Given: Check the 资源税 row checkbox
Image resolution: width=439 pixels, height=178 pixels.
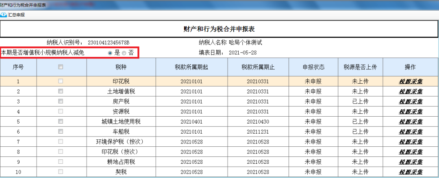Looking at the screenshot, I should point(61,111).
